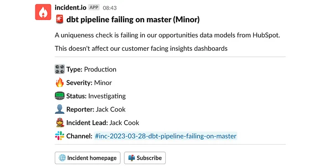
Task: Click the Slack logo beside Channel
Action: tap(60, 136)
